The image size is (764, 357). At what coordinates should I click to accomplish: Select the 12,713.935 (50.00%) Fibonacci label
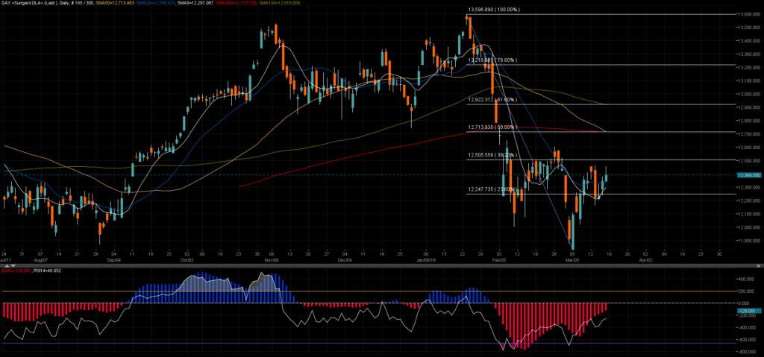492,127
